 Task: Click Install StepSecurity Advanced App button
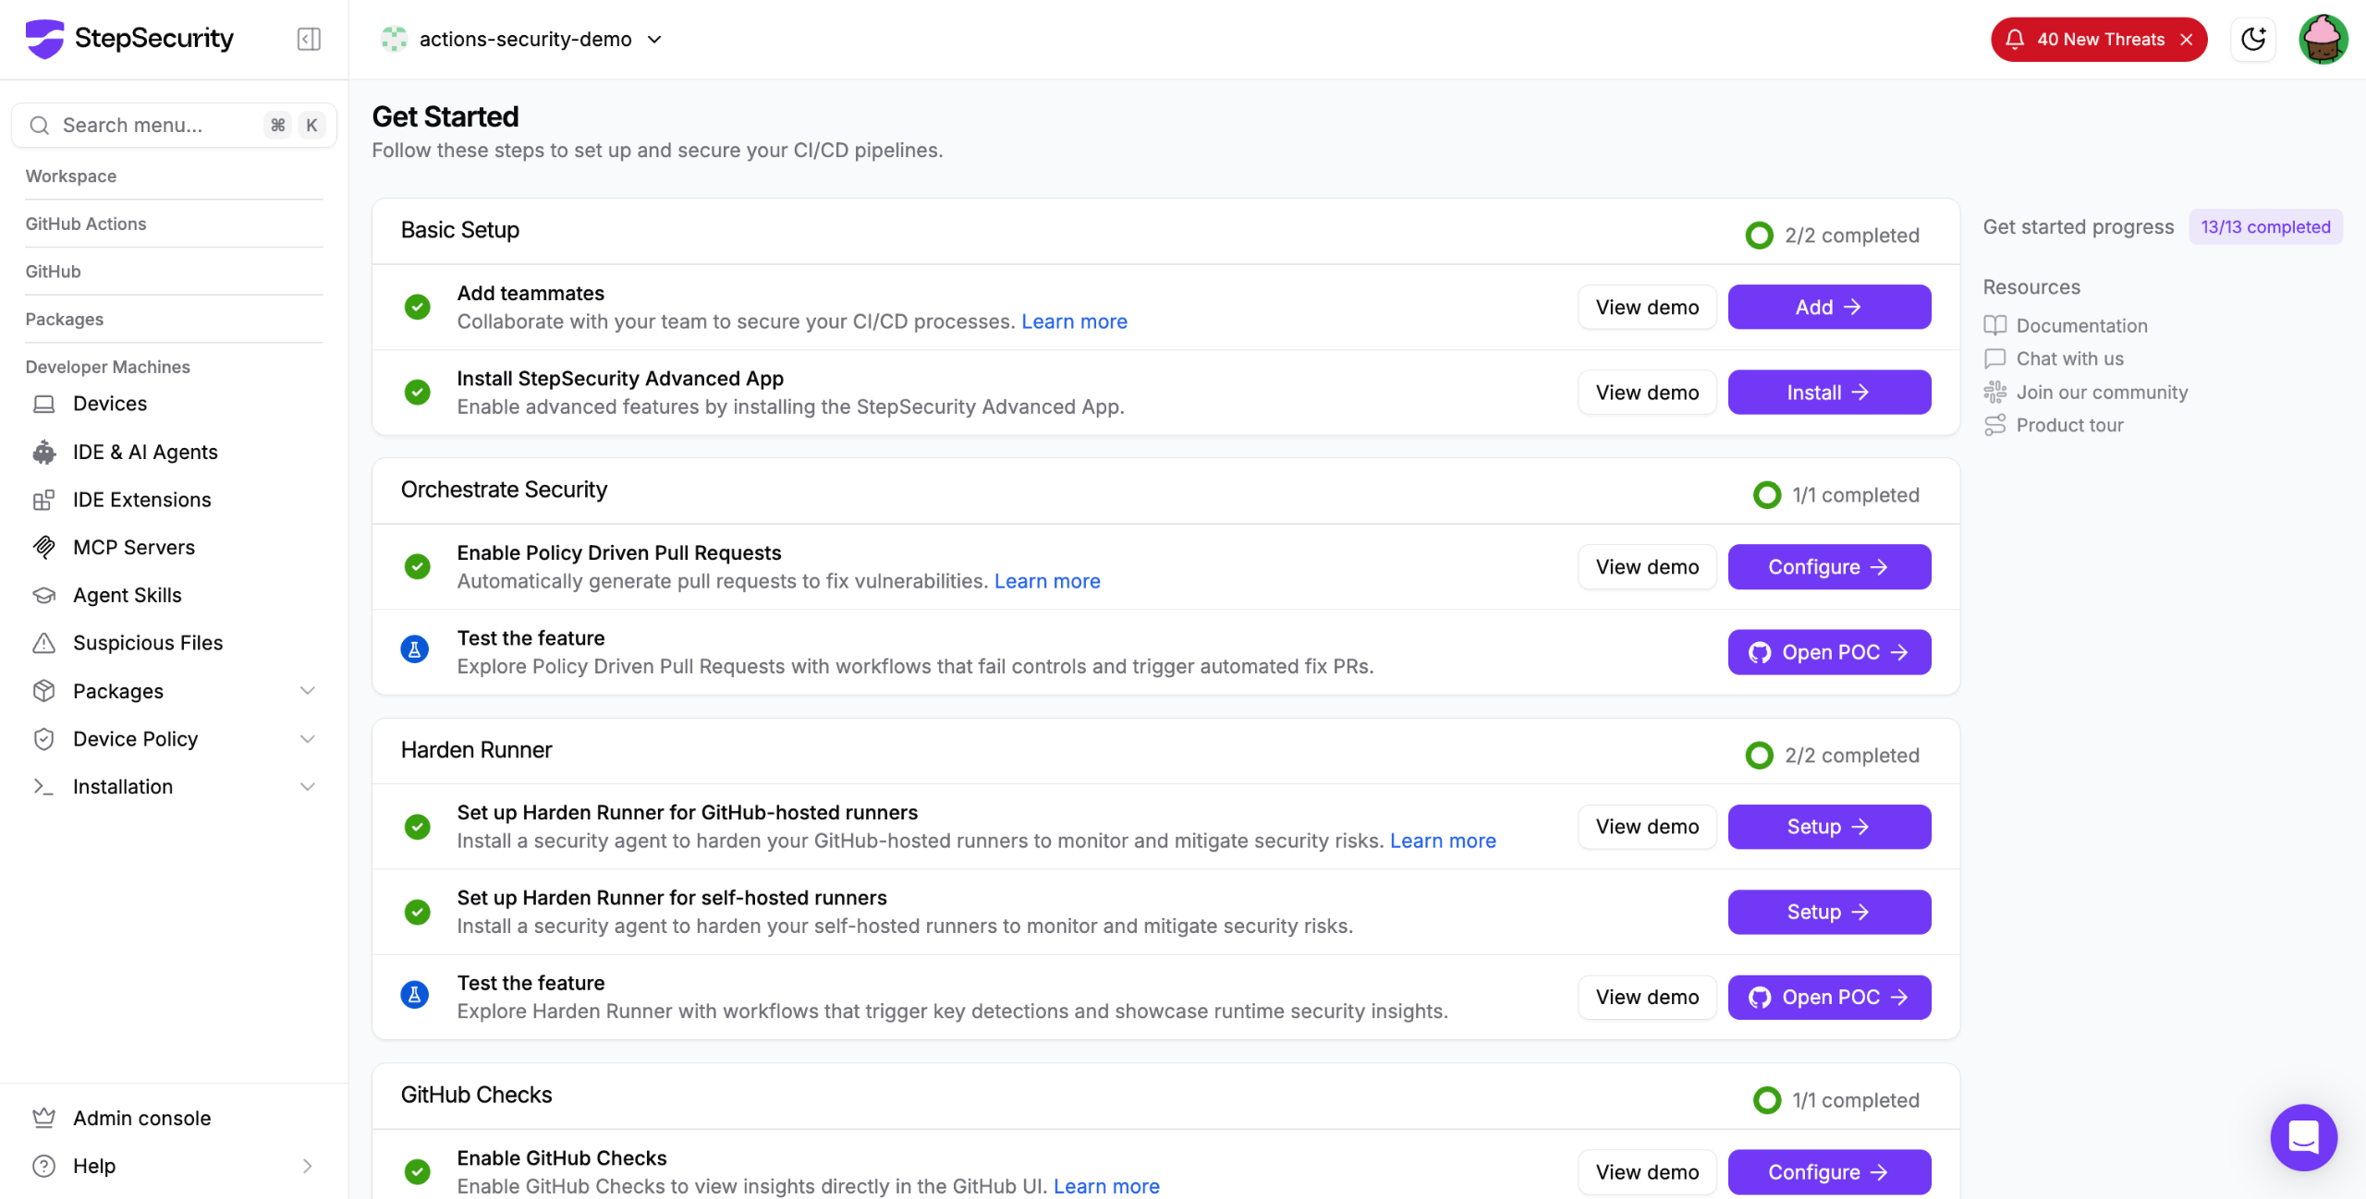[1829, 393]
